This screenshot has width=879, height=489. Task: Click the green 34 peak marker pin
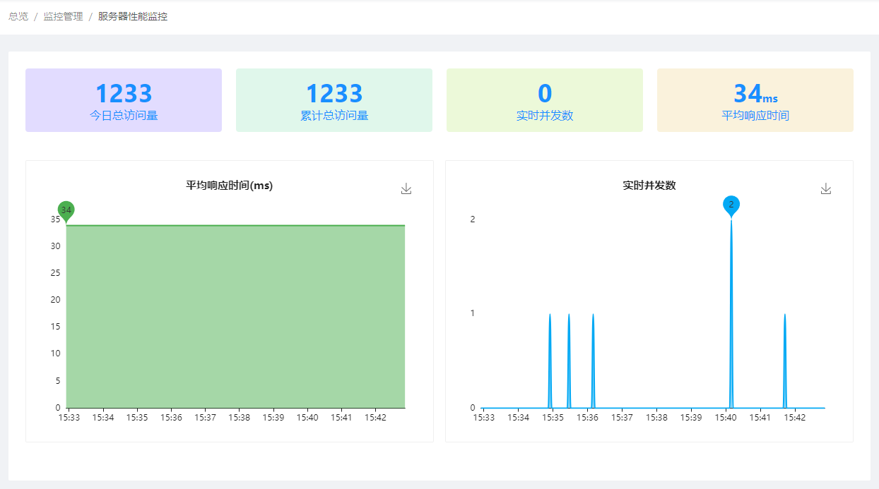tap(66, 211)
